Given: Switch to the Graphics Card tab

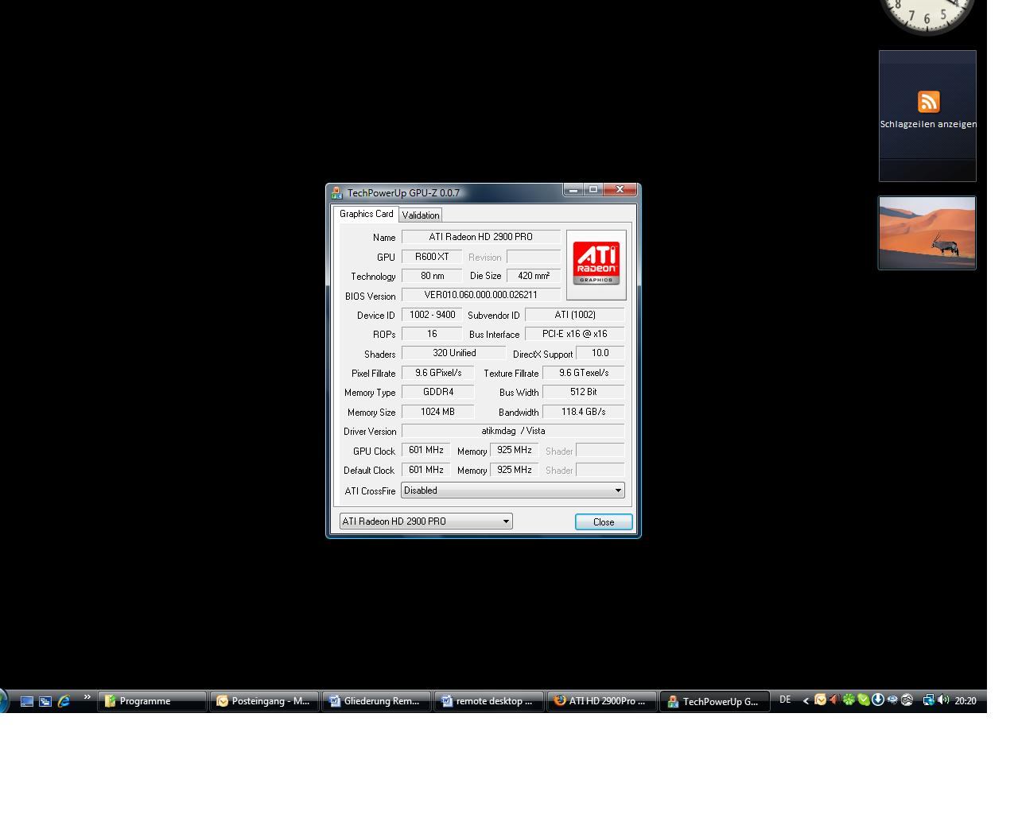Looking at the screenshot, I should (x=366, y=214).
